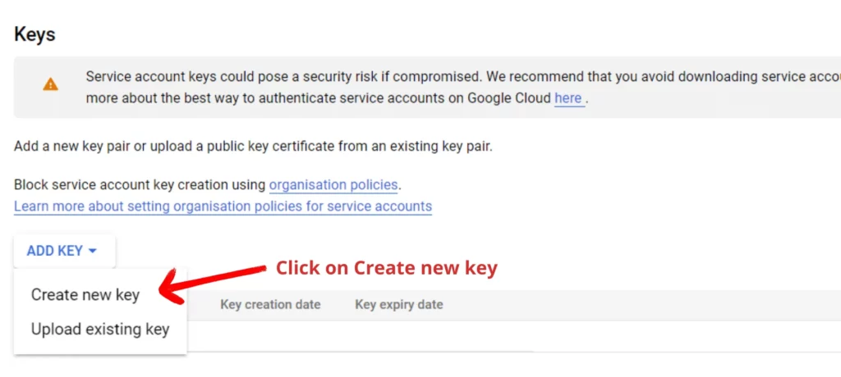Select Create new key from menu

click(x=85, y=295)
